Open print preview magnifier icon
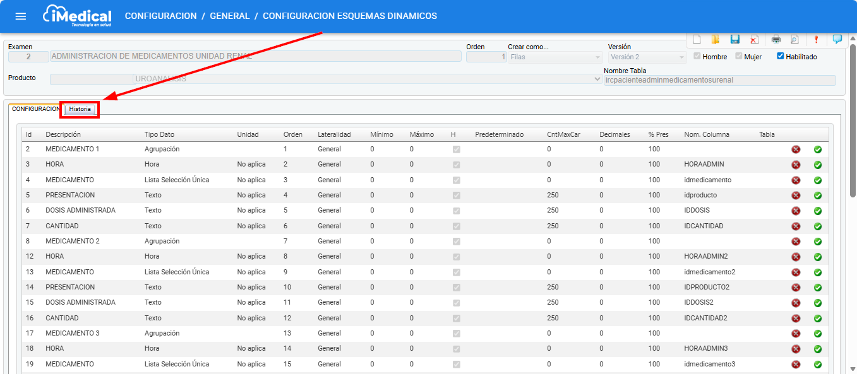 (x=794, y=39)
